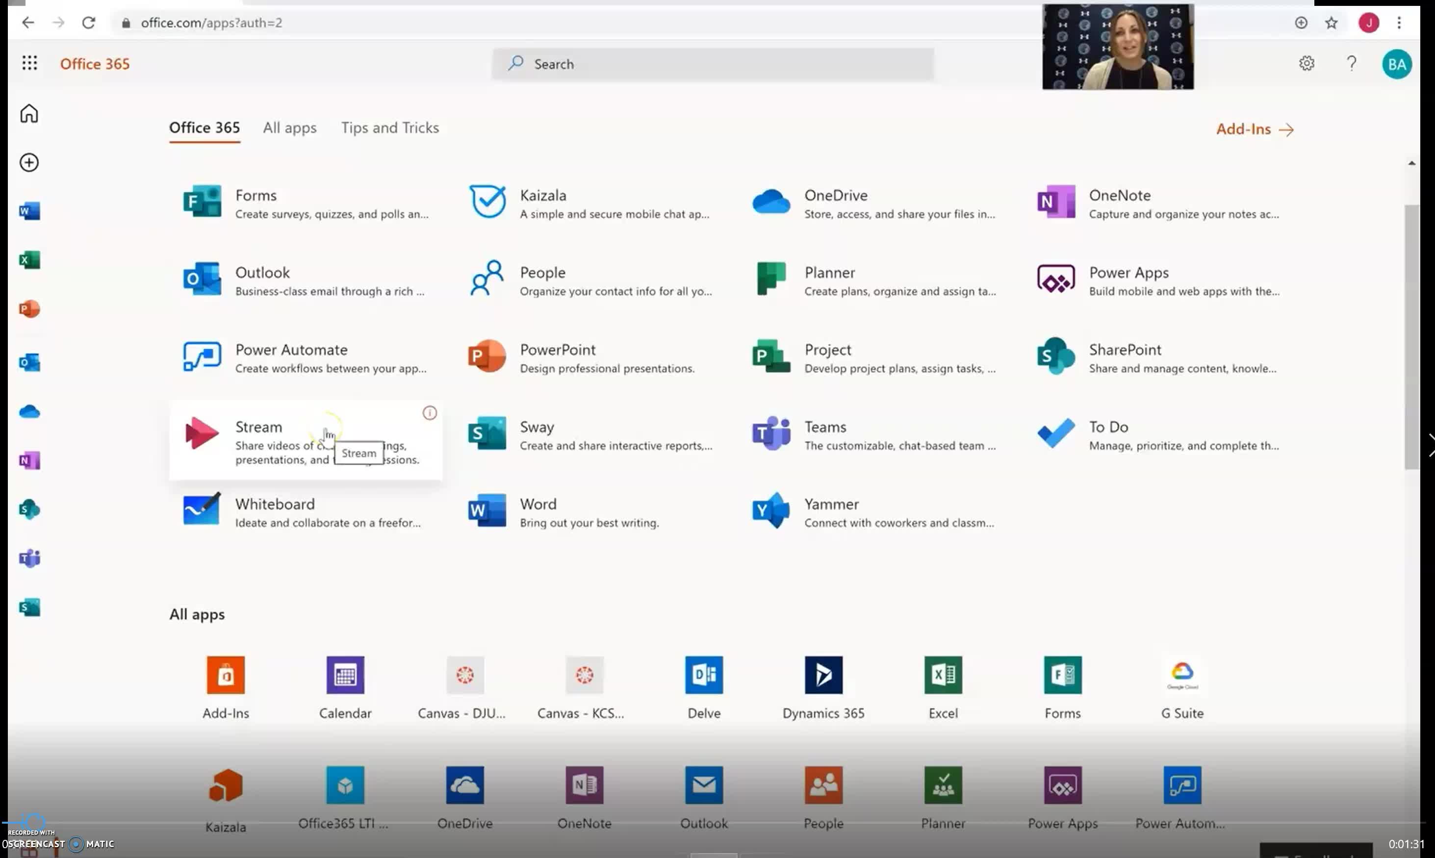The image size is (1435, 858).
Task: Open Word from the left sidebar
Action: click(29, 211)
